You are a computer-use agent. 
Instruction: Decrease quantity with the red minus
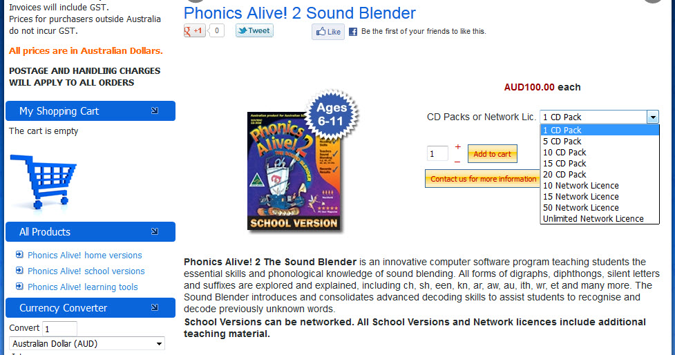tap(457, 162)
